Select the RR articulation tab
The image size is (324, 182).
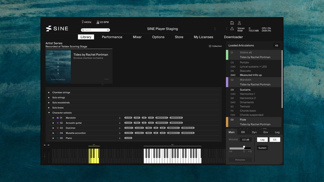243,132
